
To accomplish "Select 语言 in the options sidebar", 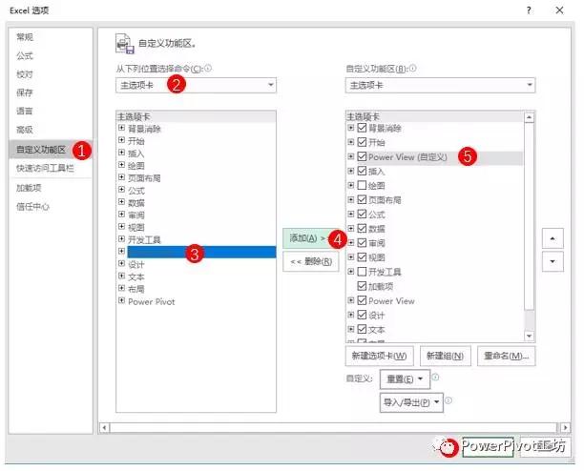I will click(x=25, y=111).
